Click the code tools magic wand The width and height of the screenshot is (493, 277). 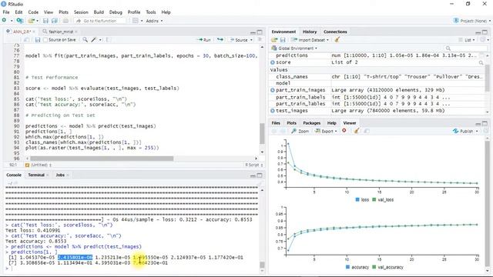(94, 40)
